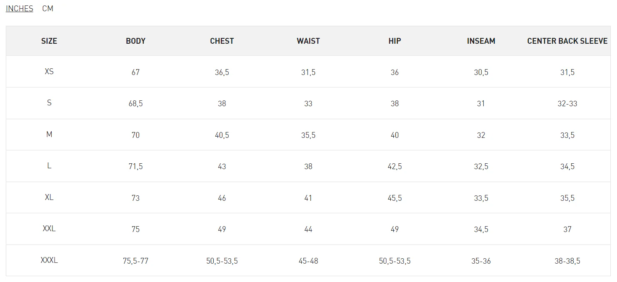Select the XL size row label
This screenshot has width=617, height=282.
pyautogui.click(x=49, y=197)
